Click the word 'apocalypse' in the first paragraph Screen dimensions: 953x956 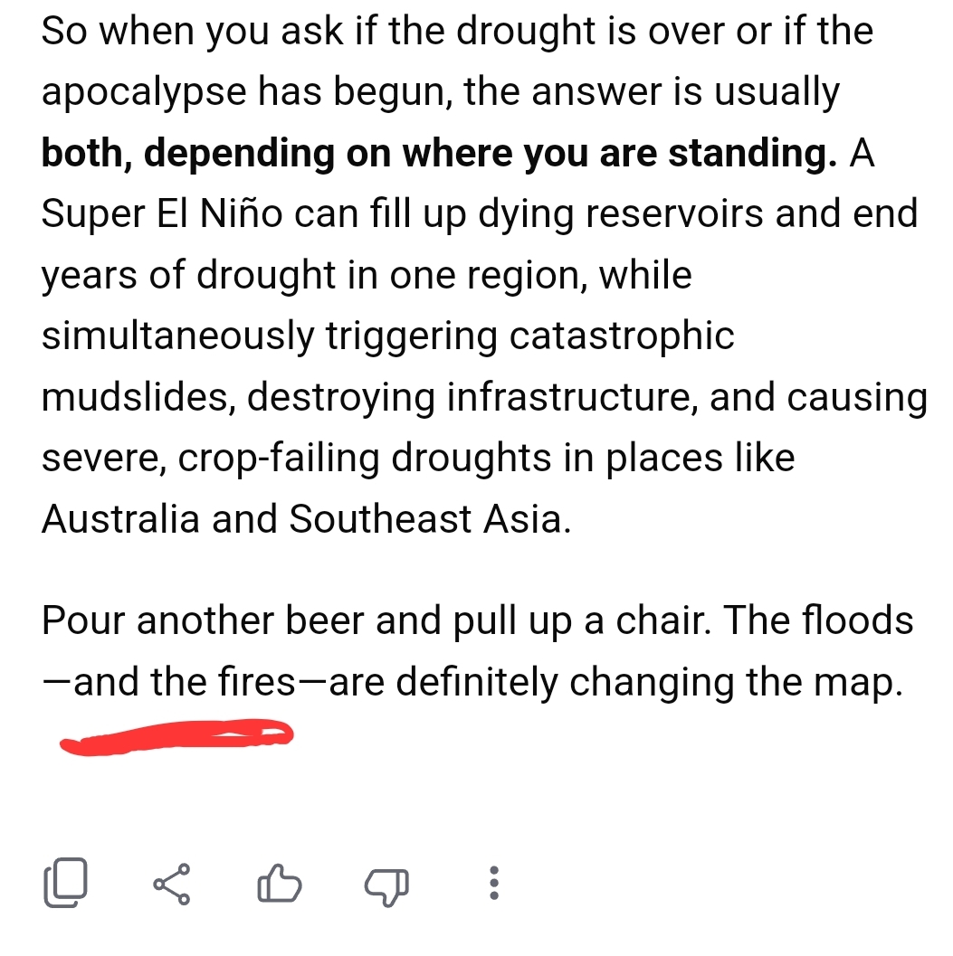[x=144, y=93]
